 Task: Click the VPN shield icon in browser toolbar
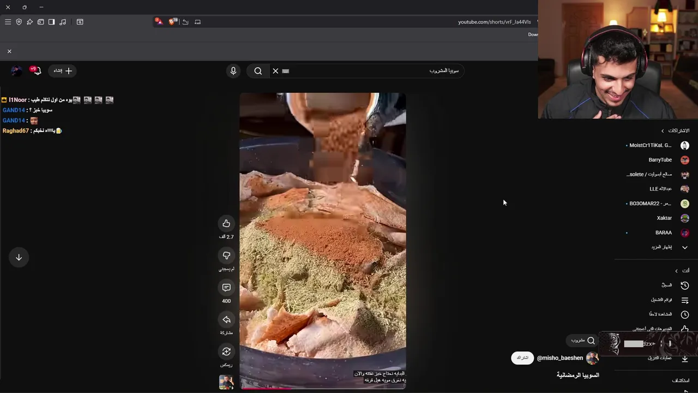[19, 22]
